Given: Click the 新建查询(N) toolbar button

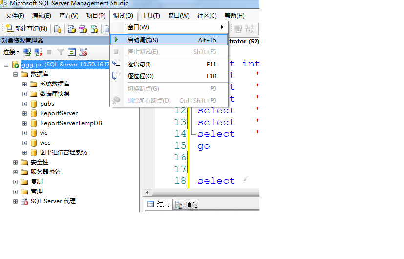Looking at the screenshot, I should point(26,29).
